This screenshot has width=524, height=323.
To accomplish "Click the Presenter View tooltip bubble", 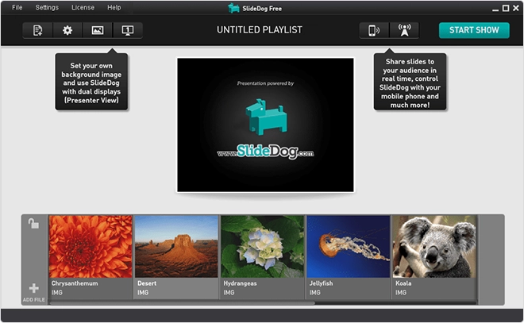I will pyautogui.click(x=91, y=82).
